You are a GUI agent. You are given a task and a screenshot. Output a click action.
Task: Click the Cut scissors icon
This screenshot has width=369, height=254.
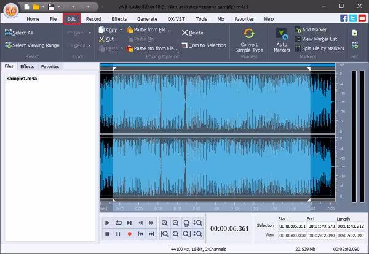[x=101, y=39]
